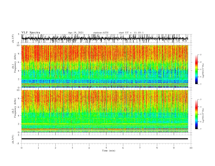Screen dimensions: 215x166
Task: Click the "station=ATH" label
Action: coord(101,33)
